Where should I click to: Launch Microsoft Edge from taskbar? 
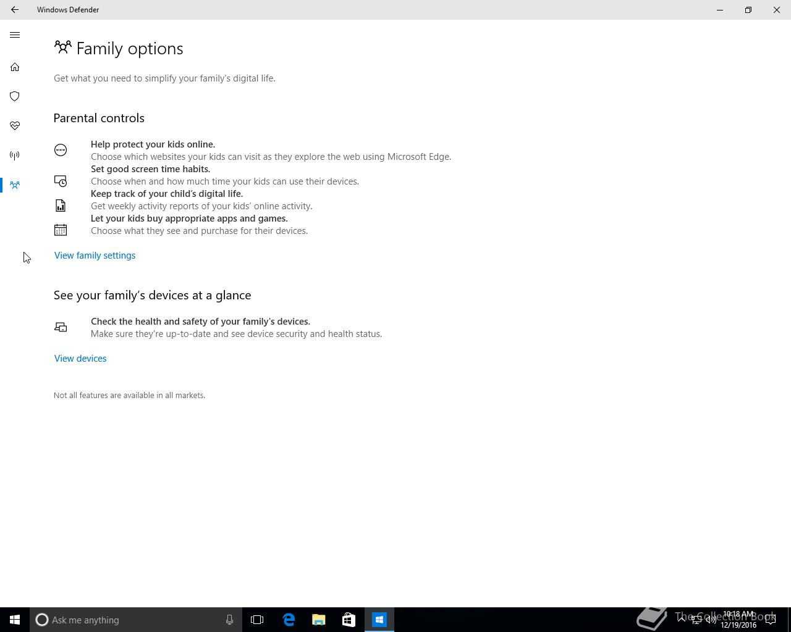[x=289, y=620]
